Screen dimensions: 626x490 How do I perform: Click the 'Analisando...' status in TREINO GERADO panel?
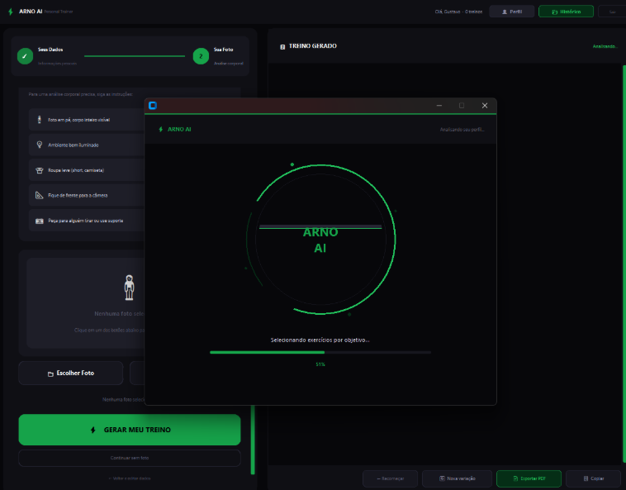coord(605,46)
